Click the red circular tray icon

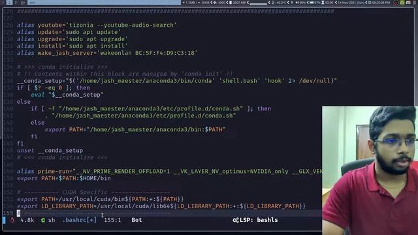click(396, 3)
